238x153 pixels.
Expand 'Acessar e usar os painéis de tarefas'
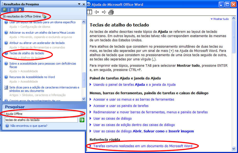(x=121, y=106)
